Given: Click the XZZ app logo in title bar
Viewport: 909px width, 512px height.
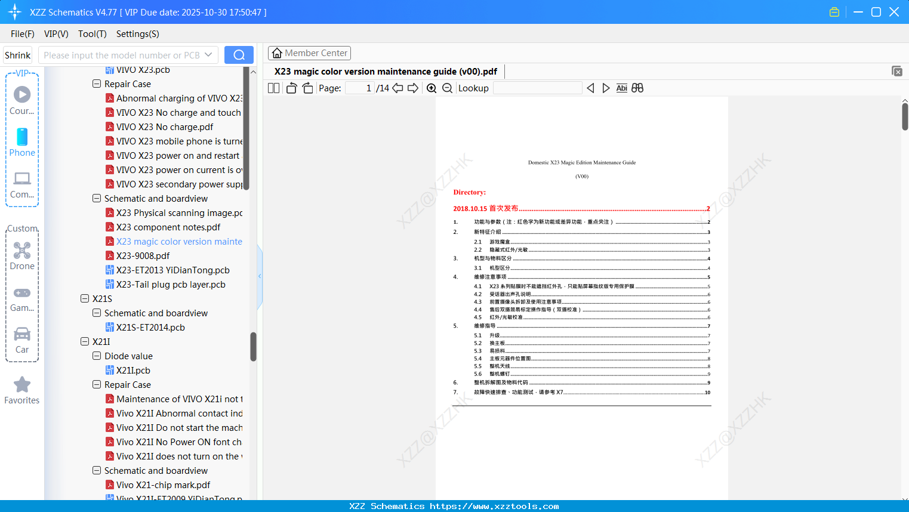Looking at the screenshot, I should pos(15,12).
